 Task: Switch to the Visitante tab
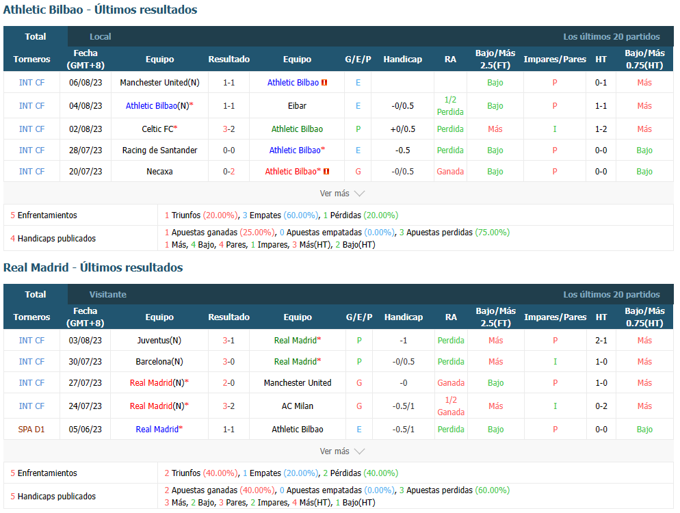coord(108,295)
